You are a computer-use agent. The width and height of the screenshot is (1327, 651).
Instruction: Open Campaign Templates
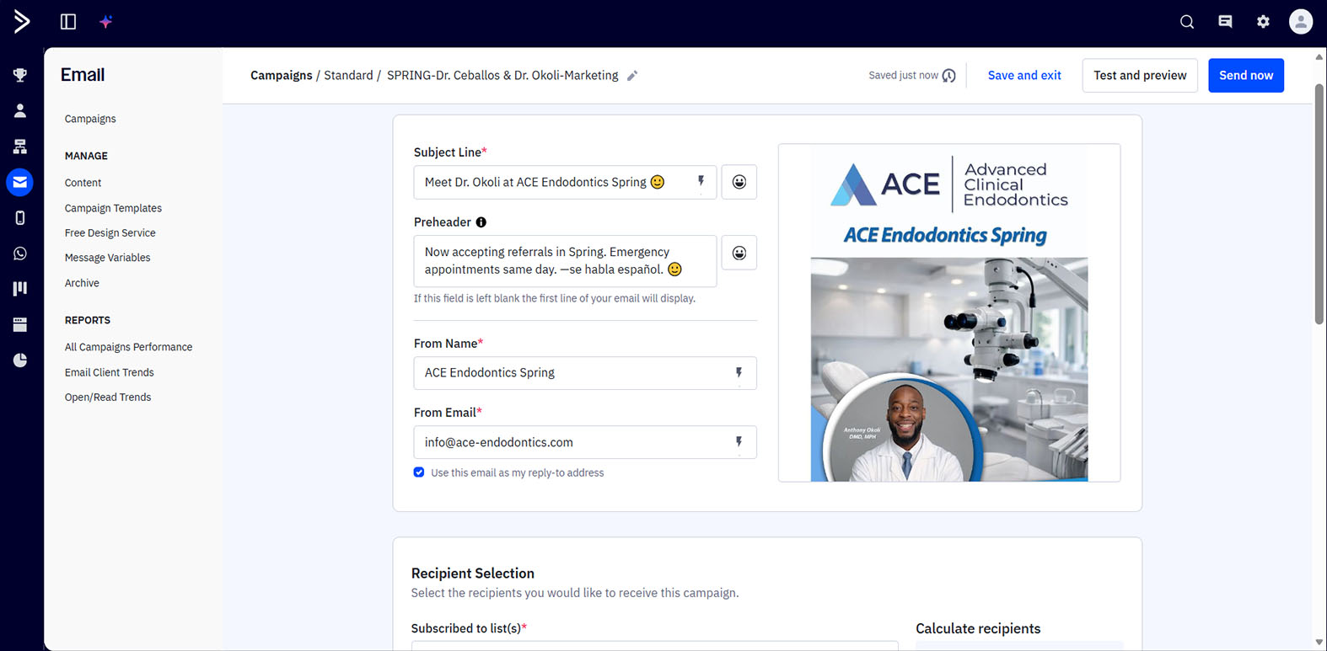click(x=113, y=208)
